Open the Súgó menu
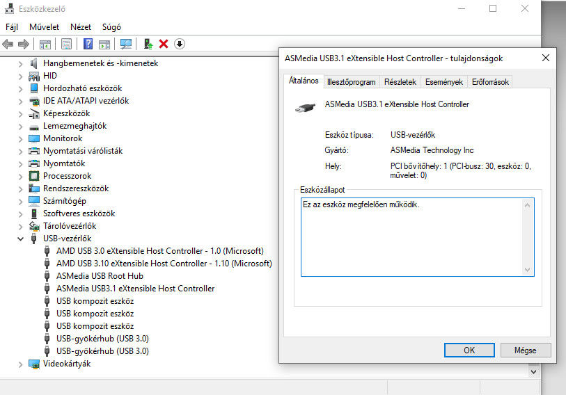The height and width of the screenshot is (395, 566). [111, 27]
